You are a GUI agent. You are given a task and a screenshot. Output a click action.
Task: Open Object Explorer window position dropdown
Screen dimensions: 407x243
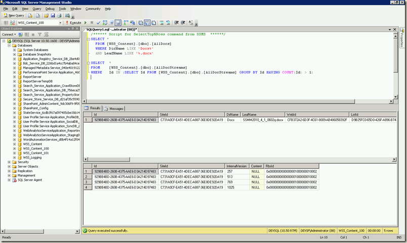(x=69, y=28)
